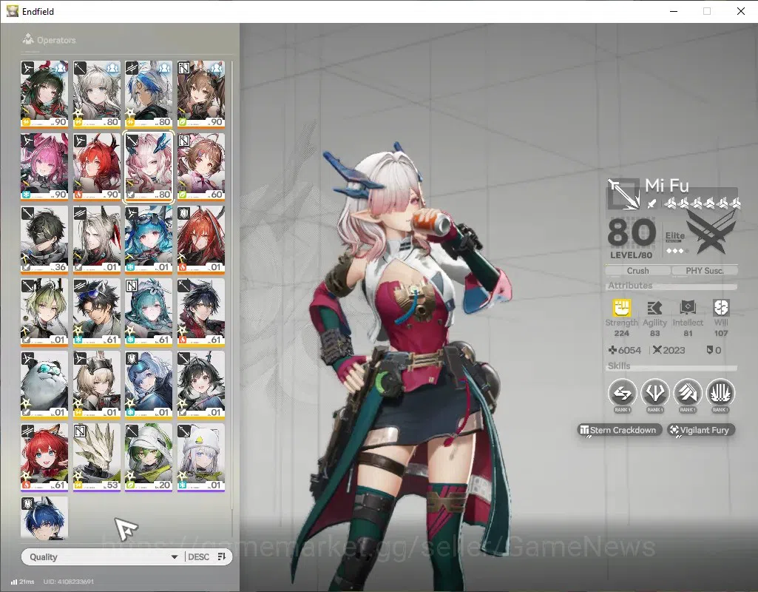Viewport: 758px width, 592px height.
Task: Select teal-haired operator, level 61
Action: coord(149,312)
